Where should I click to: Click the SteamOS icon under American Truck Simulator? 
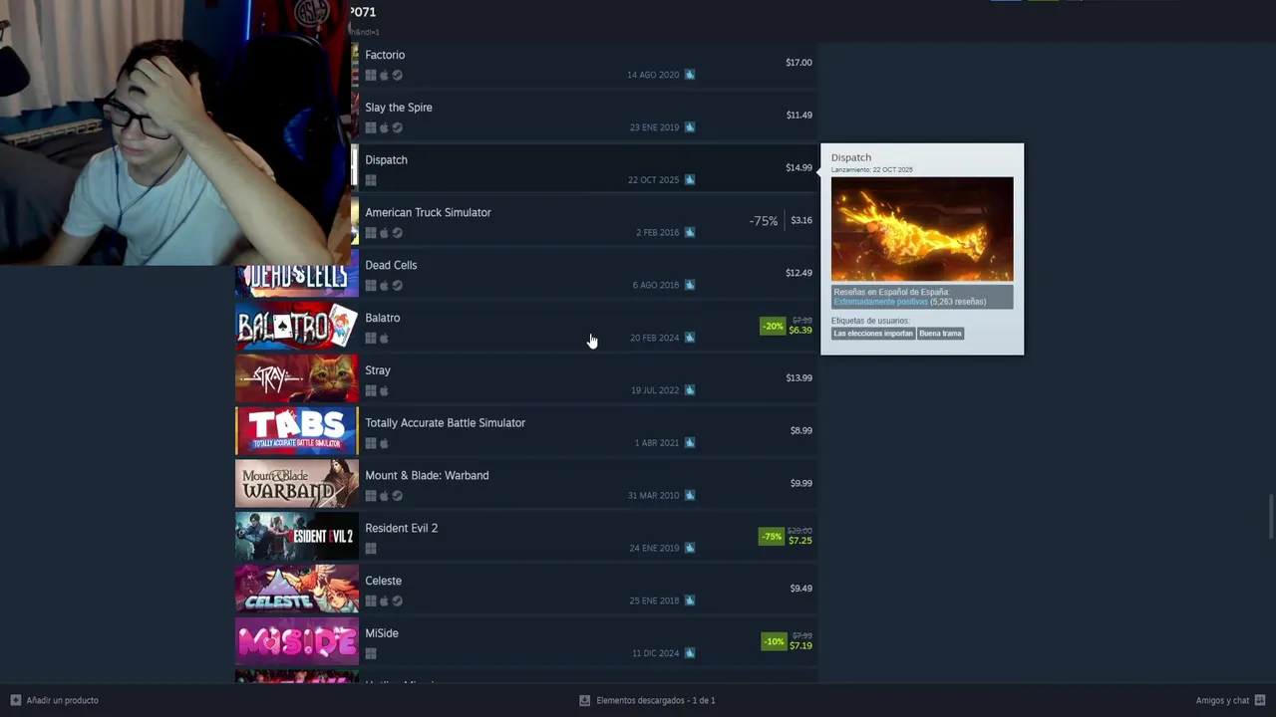coord(397,233)
